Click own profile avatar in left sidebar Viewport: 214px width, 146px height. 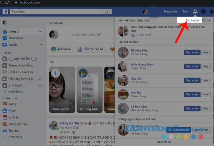click(x=5, y=22)
